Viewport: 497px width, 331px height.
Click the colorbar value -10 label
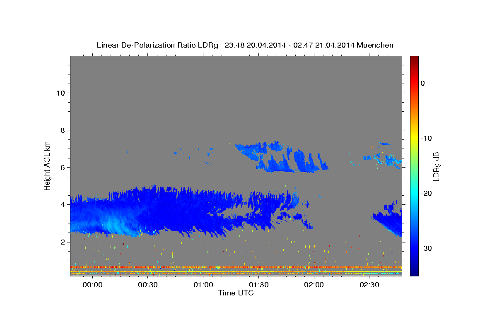[427, 138]
